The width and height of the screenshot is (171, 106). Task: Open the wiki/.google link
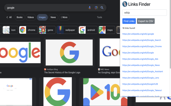pos(138,34)
